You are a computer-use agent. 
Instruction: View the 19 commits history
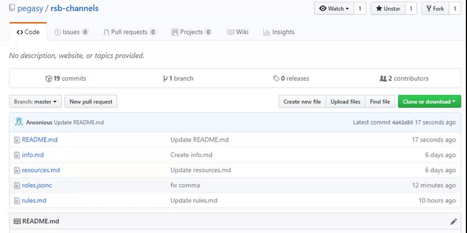65,79
